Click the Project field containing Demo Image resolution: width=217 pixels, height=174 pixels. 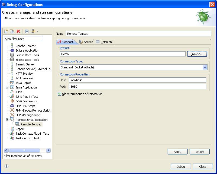123,54
